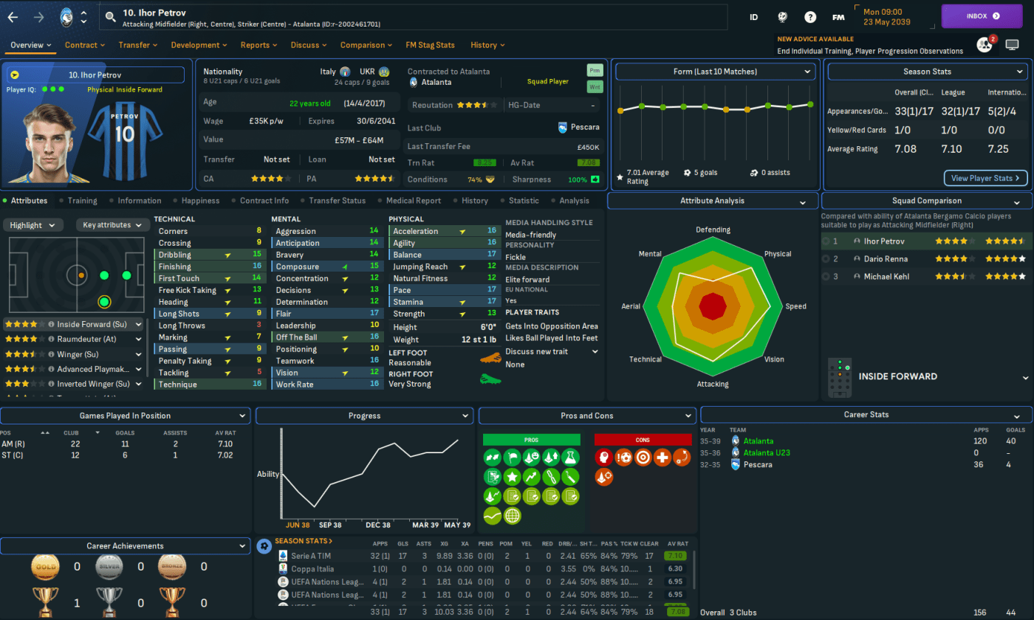
Task: Expand the Key attributes dropdown
Action: point(111,225)
